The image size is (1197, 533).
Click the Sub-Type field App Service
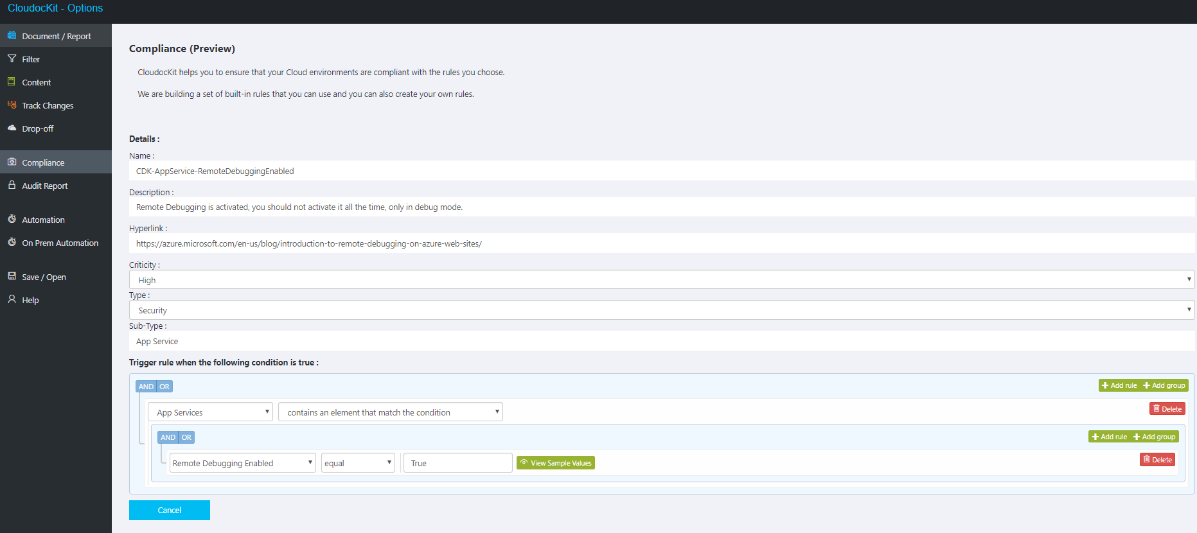(x=662, y=341)
